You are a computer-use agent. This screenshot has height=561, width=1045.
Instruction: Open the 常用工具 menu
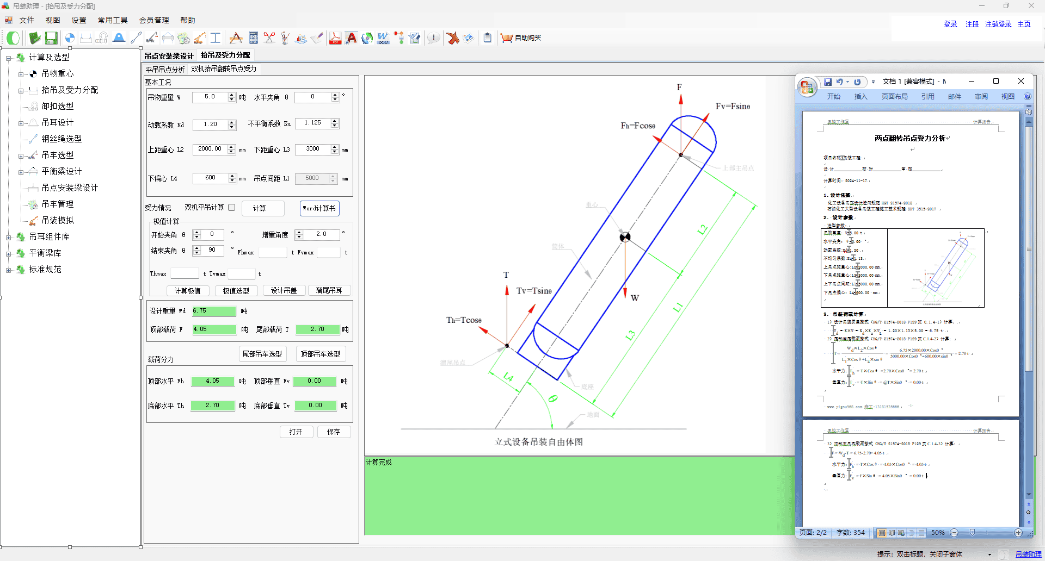pos(112,20)
